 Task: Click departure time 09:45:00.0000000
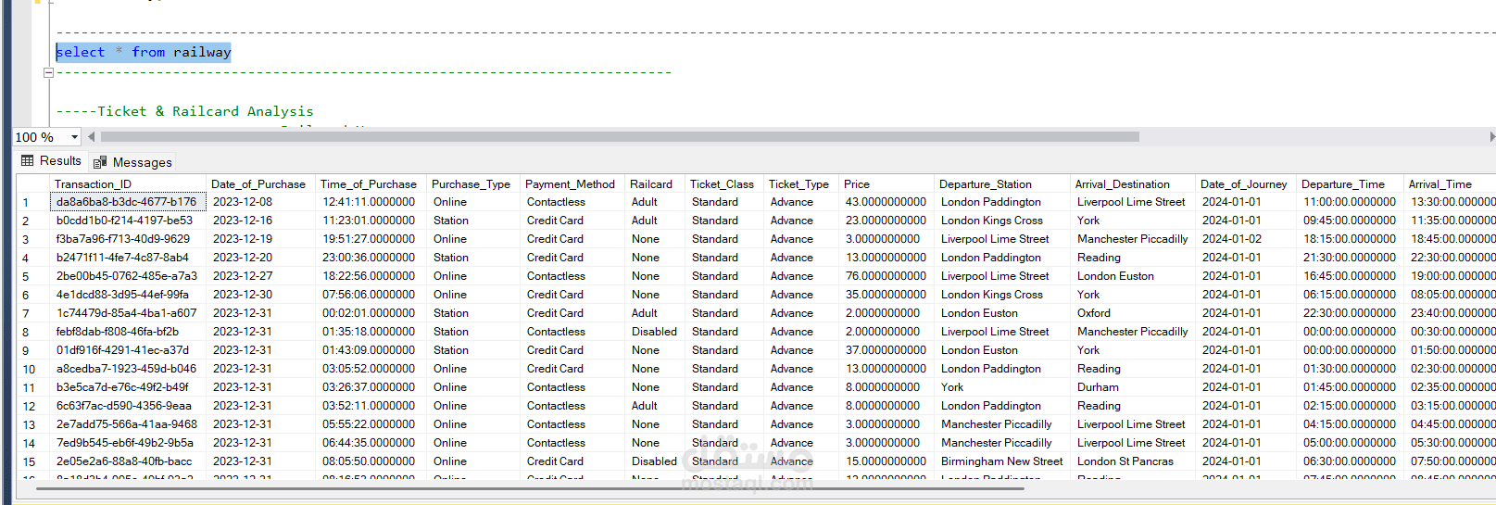pyautogui.click(x=1350, y=221)
